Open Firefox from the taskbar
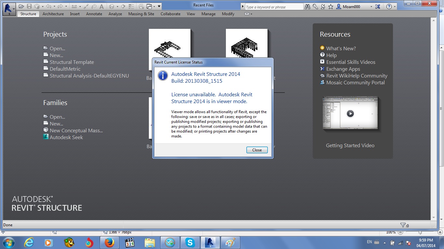Image resolution: width=444 pixels, height=249 pixels. (109, 243)
